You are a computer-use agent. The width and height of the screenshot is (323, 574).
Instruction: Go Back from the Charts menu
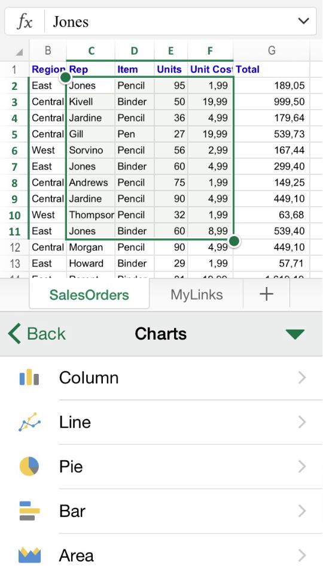(36, 334)
